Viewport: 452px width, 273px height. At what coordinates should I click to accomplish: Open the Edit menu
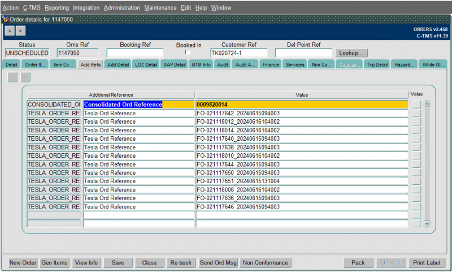[x=186, y=8]
